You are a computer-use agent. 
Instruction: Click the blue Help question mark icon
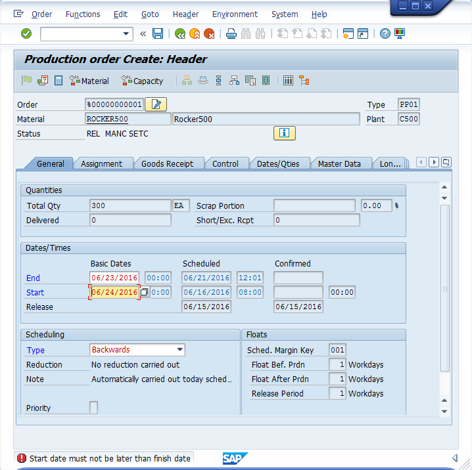[385, 33]
